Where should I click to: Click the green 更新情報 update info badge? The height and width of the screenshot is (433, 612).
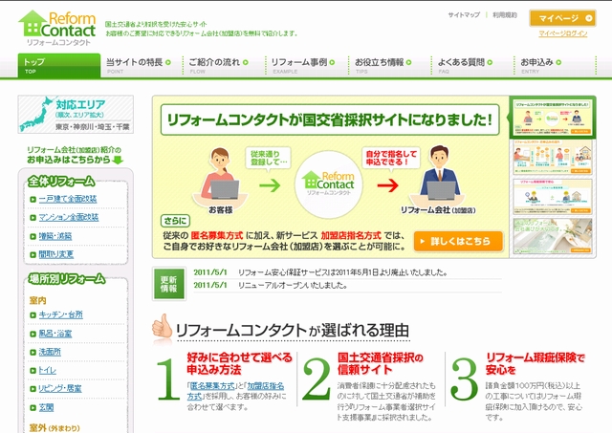click(169, 284)
